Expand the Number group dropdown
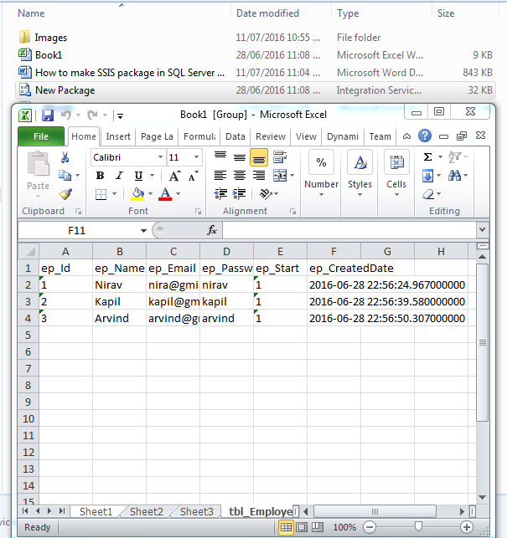 [x=322, y=195]
